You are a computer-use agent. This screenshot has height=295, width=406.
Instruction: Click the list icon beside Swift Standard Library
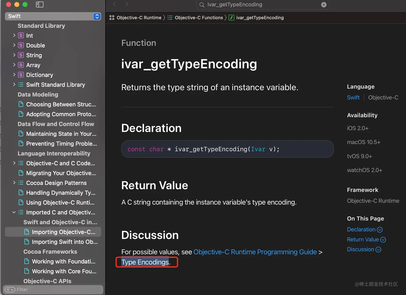point(21,84)
